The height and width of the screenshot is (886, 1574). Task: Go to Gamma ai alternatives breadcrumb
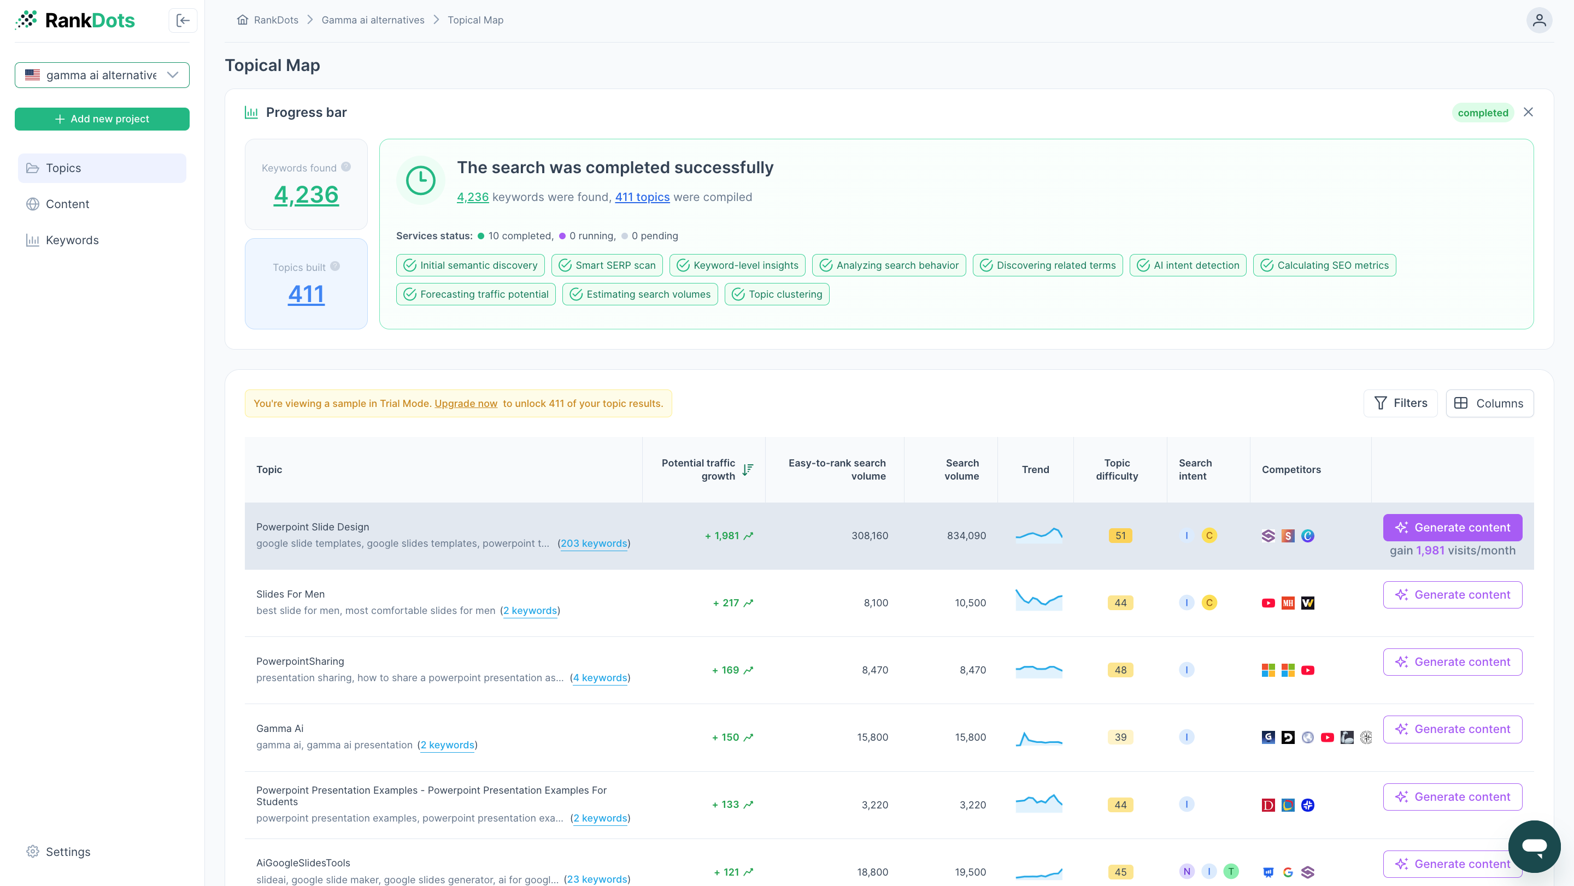click(x=373, y=20)
